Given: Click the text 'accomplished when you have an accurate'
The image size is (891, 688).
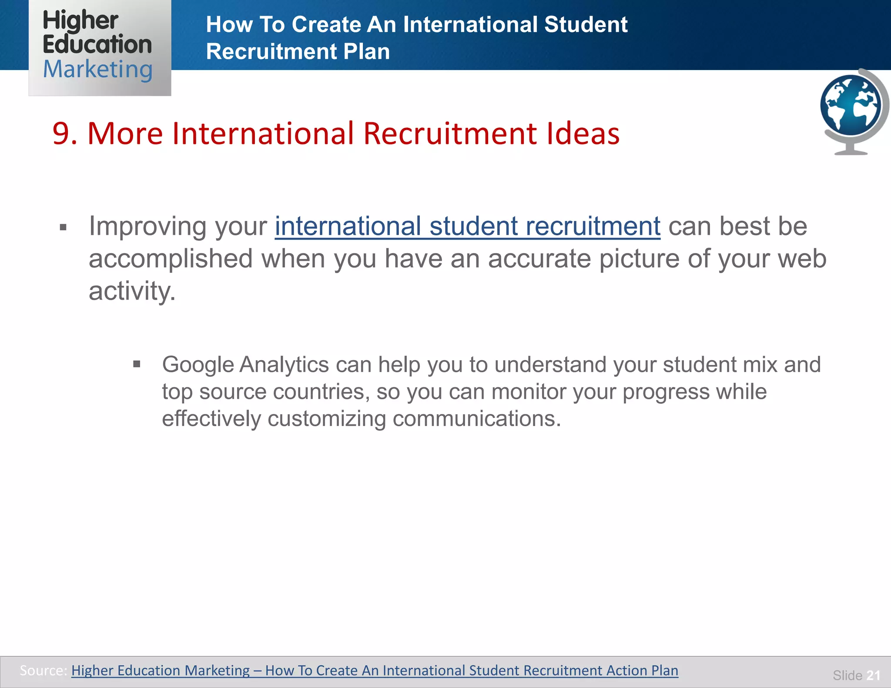Looking at the screenshot, I should click(x=339, y=259).
